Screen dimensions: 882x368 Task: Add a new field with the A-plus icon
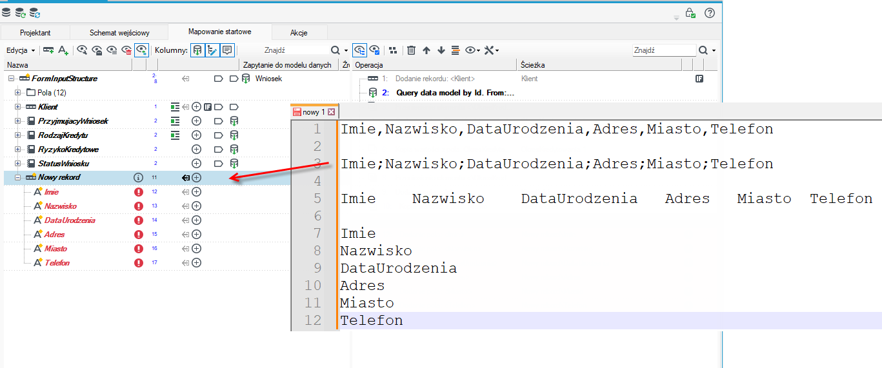[x=63, y=50]
